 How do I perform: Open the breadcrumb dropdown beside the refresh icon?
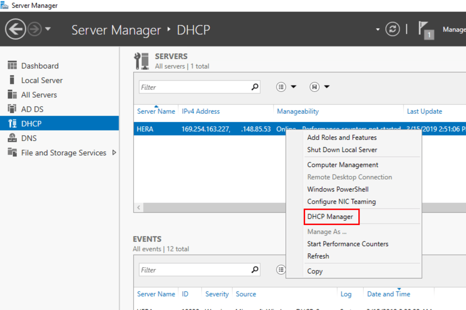point(377,29)
